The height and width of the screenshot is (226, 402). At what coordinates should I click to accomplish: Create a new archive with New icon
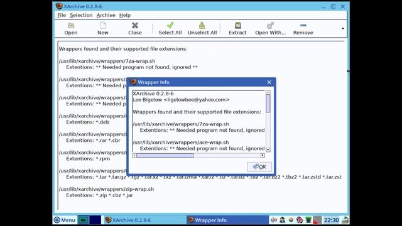pos(103,28)
